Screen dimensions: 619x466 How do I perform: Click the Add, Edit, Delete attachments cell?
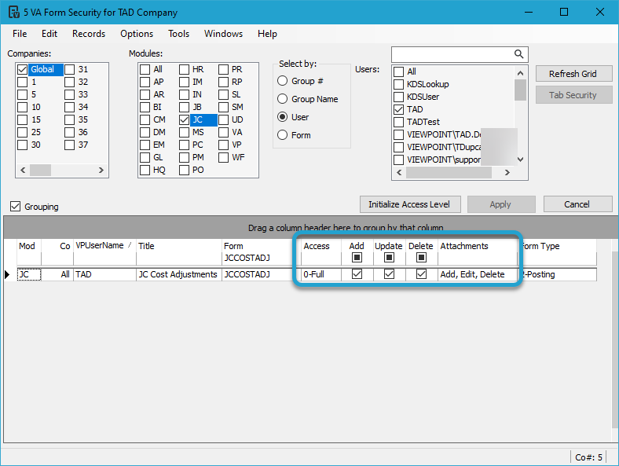pyautogui.click(x=478, y=274)
